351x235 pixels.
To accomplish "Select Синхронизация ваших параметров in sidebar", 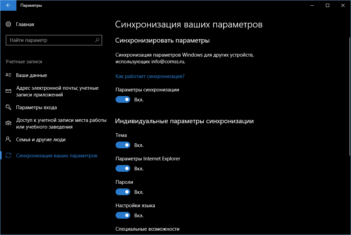I will tap(57, 156).
